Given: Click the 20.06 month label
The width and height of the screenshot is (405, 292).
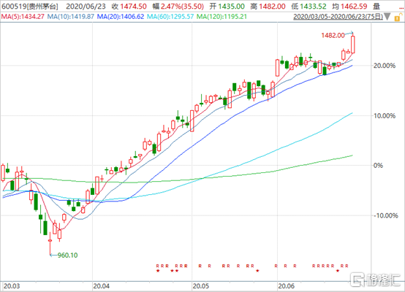Looking at the screenshot, I should click(286, 286).
